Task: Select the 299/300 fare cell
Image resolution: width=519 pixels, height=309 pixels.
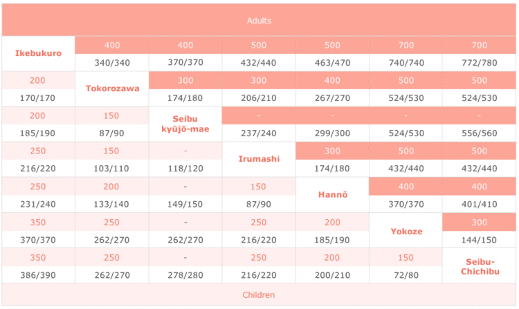Action: 333,133
